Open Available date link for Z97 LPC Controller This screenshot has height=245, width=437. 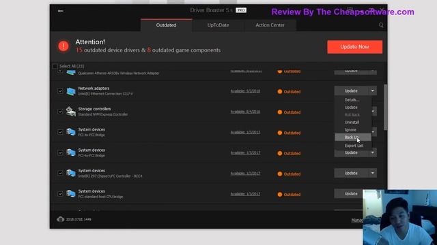[x=245, y=174]
